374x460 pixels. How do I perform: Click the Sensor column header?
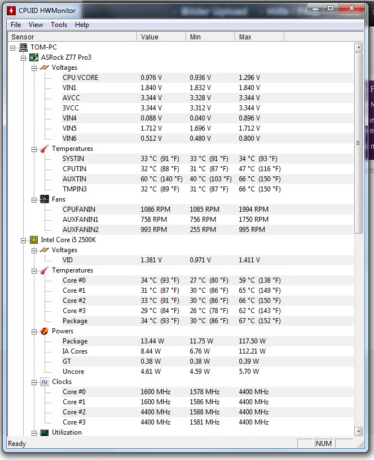(x=72, y=37)
